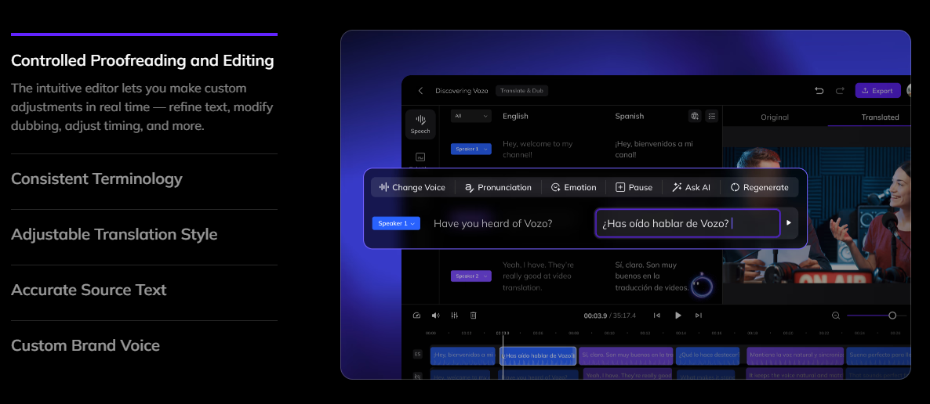
Task: Switch to the Translated video tab
Action: 880,117
